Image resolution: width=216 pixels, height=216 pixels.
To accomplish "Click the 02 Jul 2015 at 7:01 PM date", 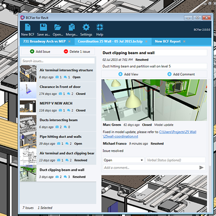I will click(117, 60).
